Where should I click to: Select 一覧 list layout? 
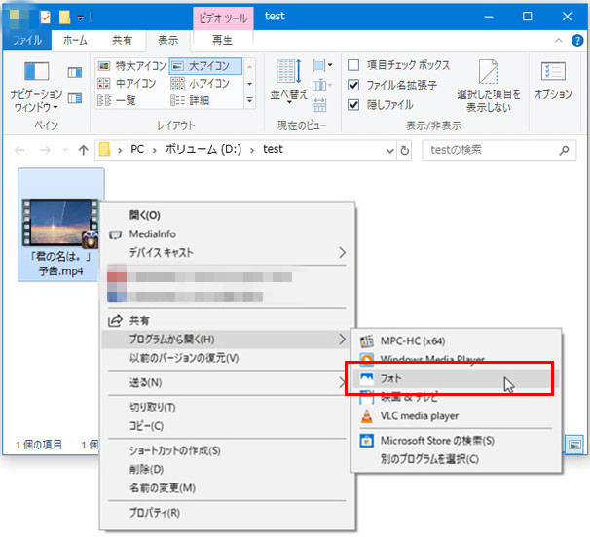[117, 100]
